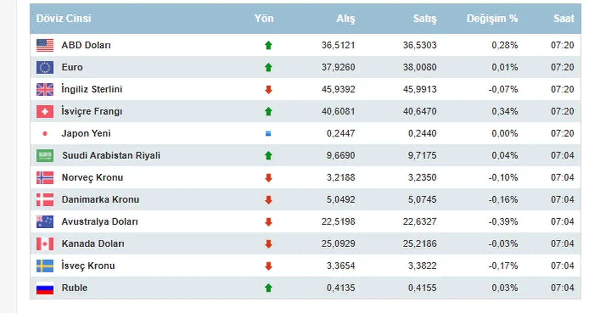The image size is (589, 313).
Task: Click the British flag next to İngiliz Sterlini
Action: tap(45, 89)
